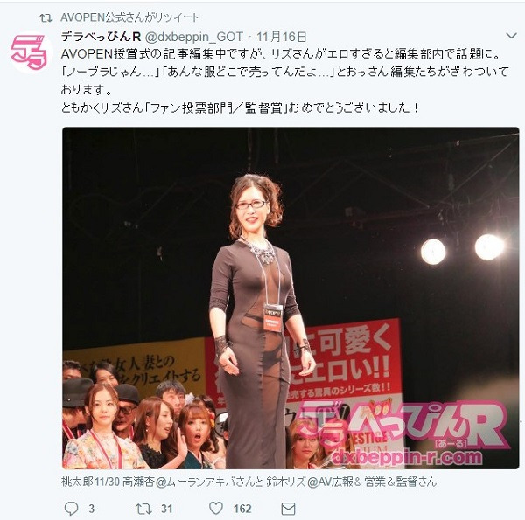Enlarge the attached stage photo
The height and width of the screenshot is (520, 525).
click(290, 298)
